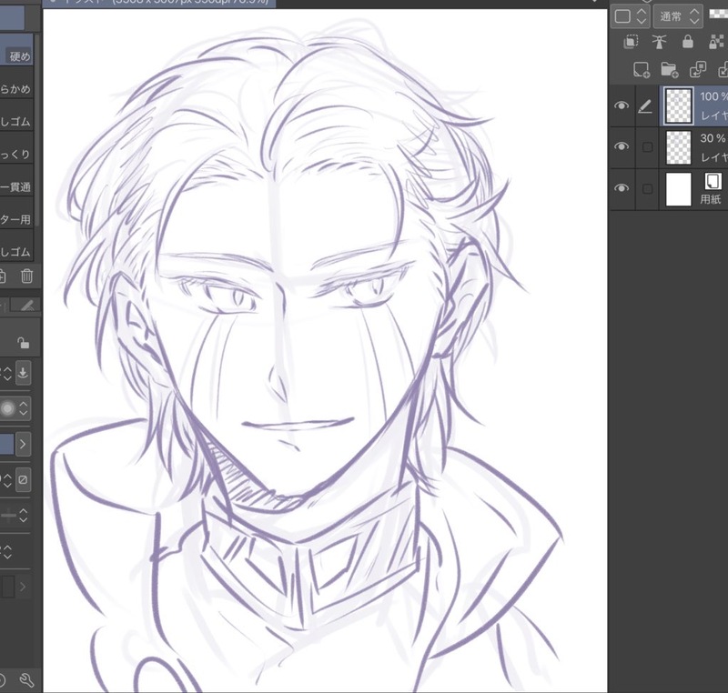Viewport: 728px width, 693px height.
Task: Select the 硬め sub tool
Action: pos(16,50)
